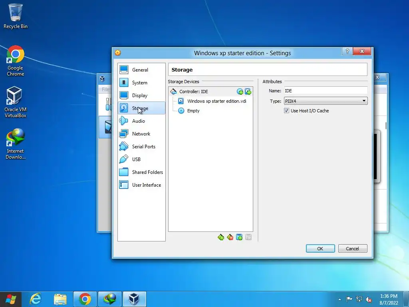Image resolution: width=409 pixels, height=307 pixels.
Task: Toggle Use Host I/O Cache checkbox
Action: pyautogui.click(x=286, y=111)
